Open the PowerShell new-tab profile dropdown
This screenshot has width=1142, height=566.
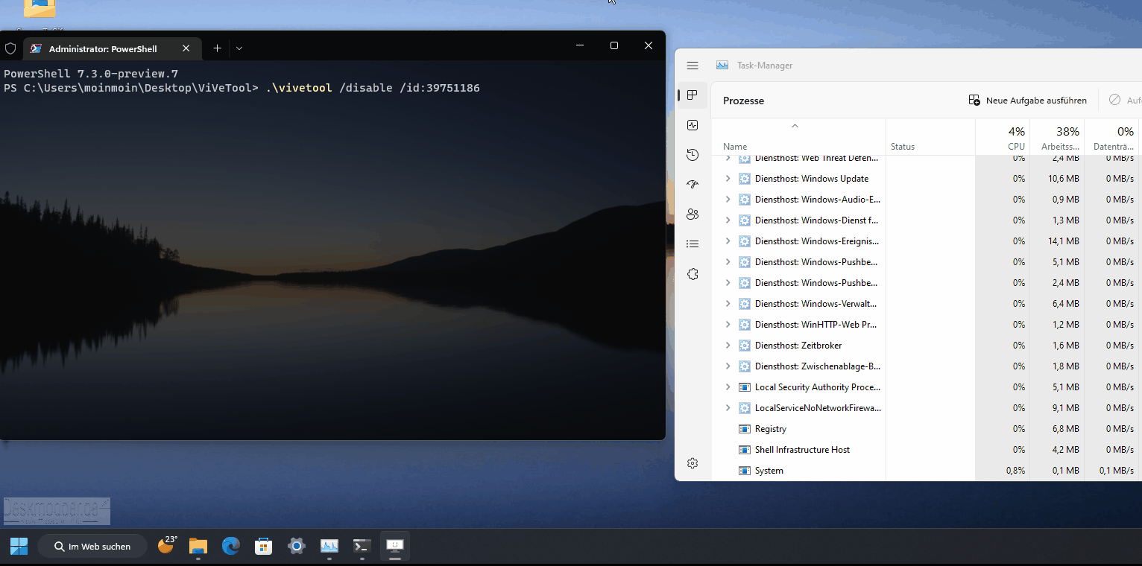click(239, 48)
